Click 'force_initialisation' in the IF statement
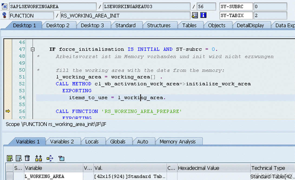 click(91, 49)
